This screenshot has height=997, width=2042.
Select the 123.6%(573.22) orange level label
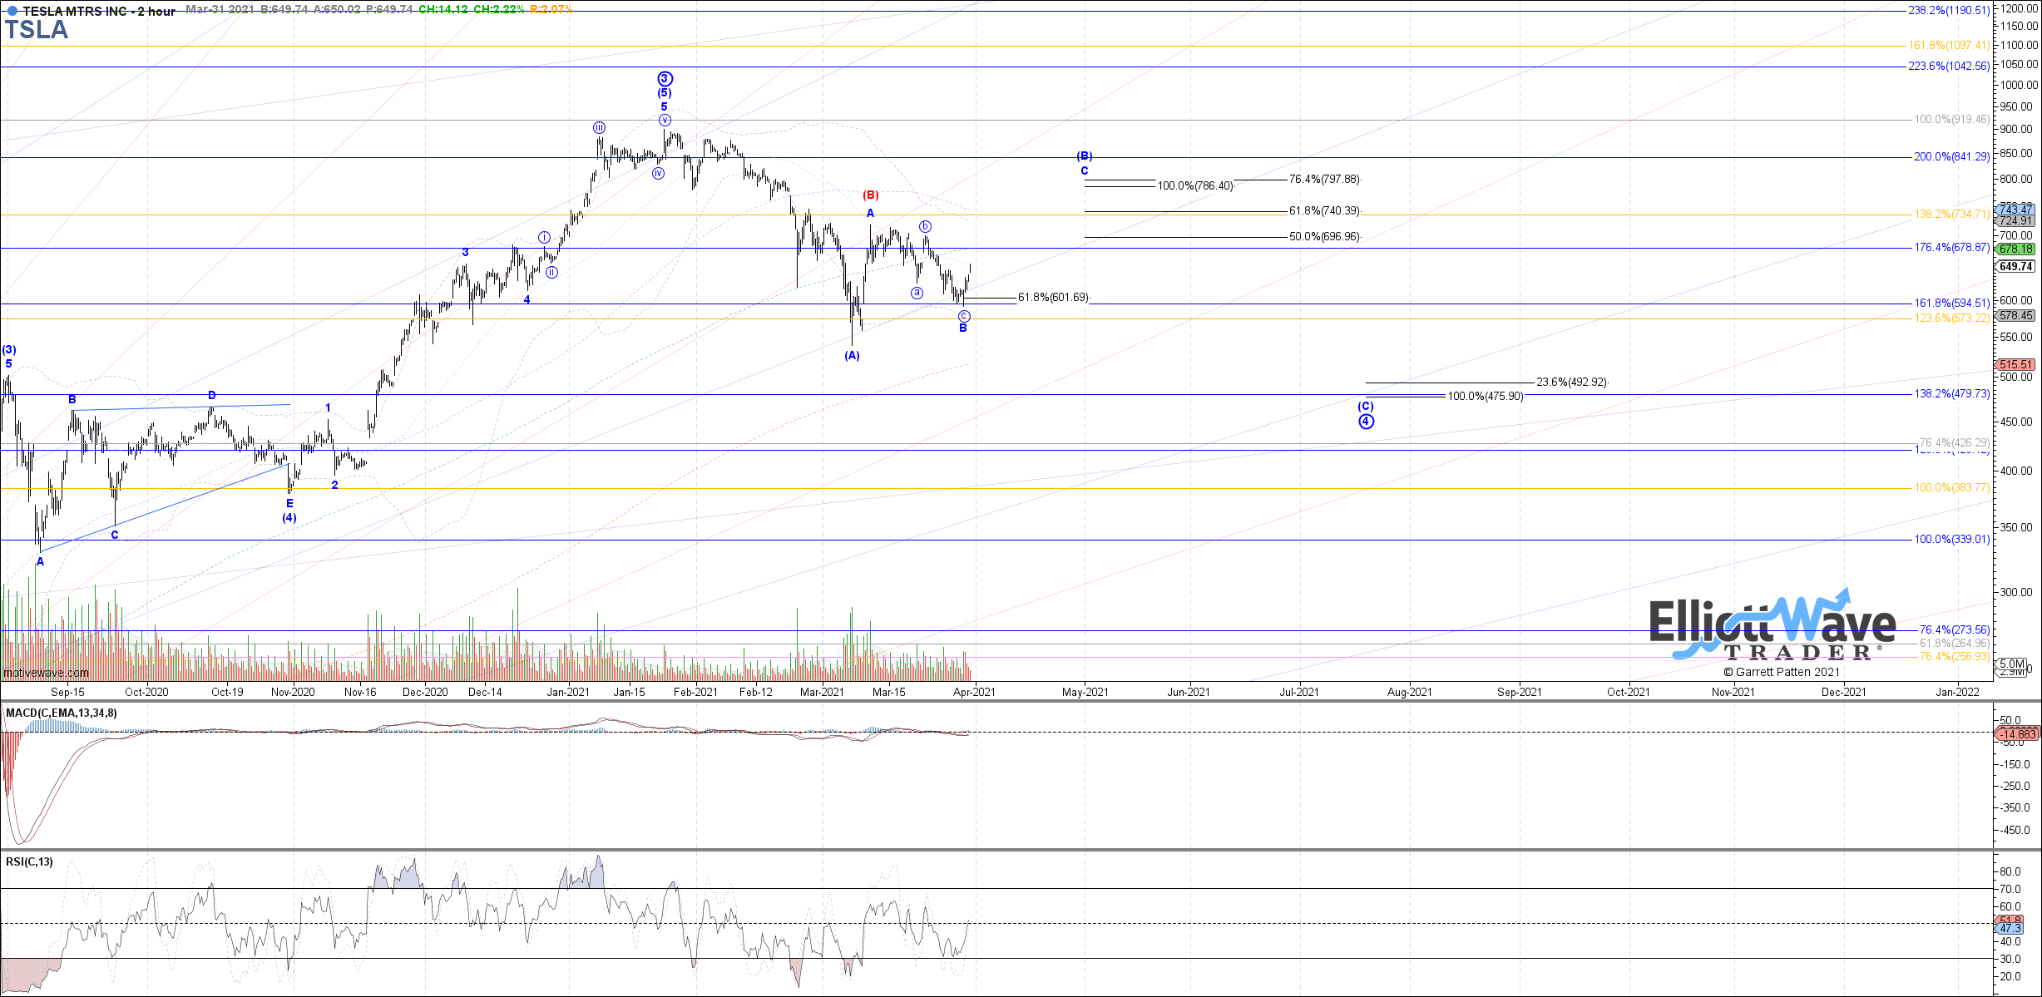(x=1952, y=318)
